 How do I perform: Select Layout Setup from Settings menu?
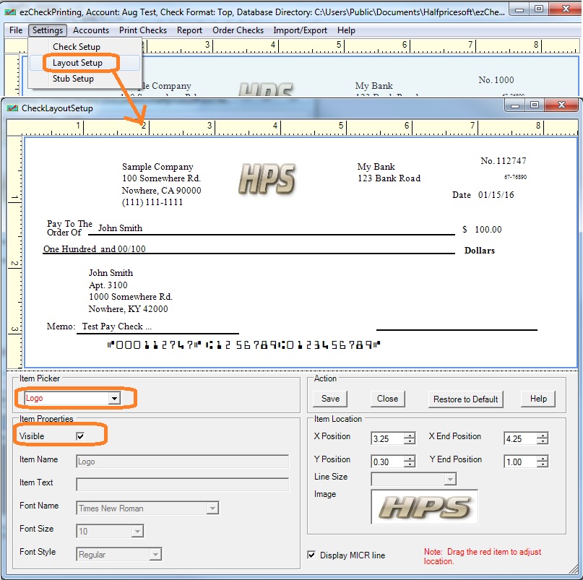pyautogui.click(x=77, y=63)
